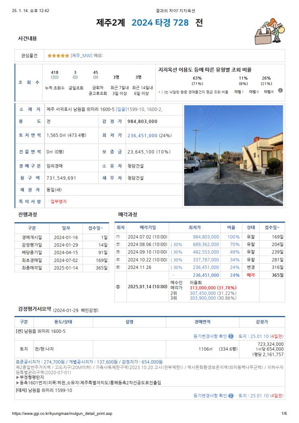The width and height of the screenshot is (299, 423).
Task: Click 접수일~ header in 진행과정 table
Action: pos(95,228)
